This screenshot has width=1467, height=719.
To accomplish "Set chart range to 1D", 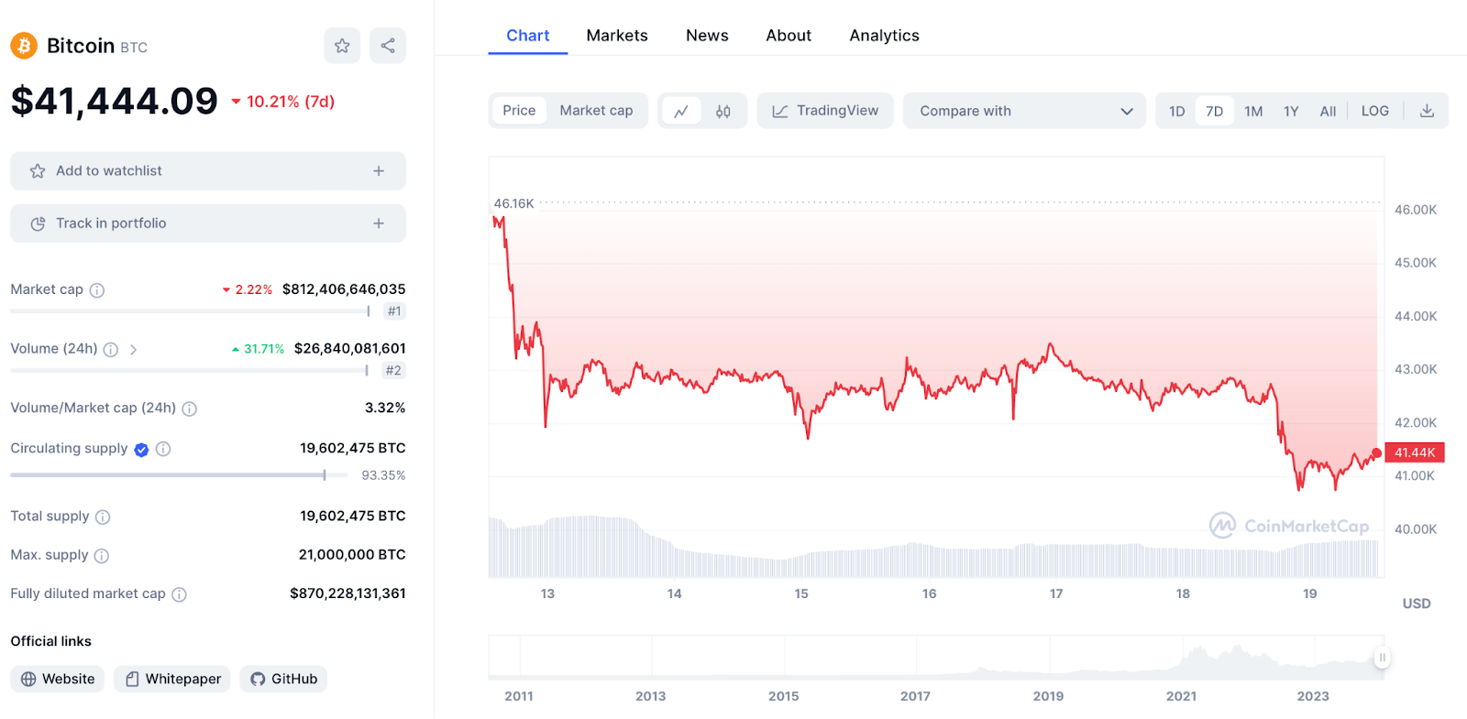I will click(x=1176, y=111).
